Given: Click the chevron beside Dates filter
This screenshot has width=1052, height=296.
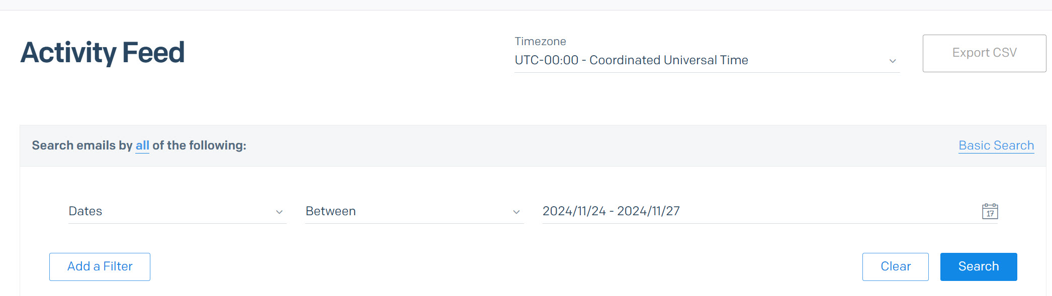Looking at the screenshot, I should (x=279, y=212).
